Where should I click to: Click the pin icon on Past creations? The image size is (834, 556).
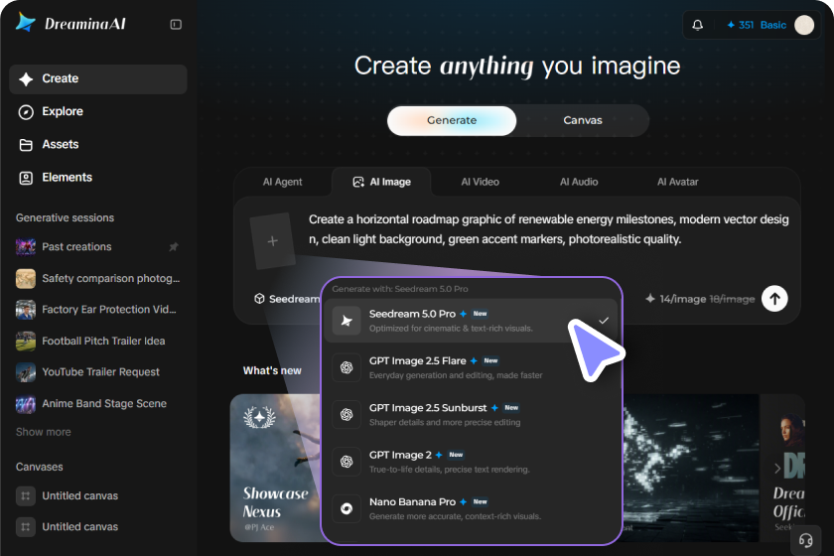174,247
